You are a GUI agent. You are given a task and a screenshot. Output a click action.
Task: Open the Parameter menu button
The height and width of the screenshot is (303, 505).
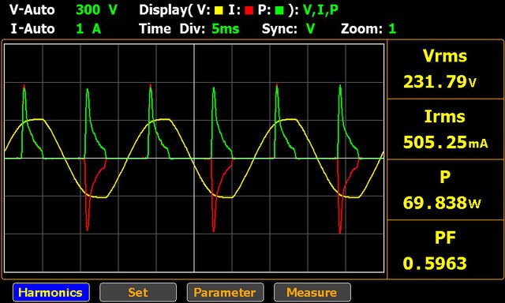pyautogui.click(x=225, y=293)
